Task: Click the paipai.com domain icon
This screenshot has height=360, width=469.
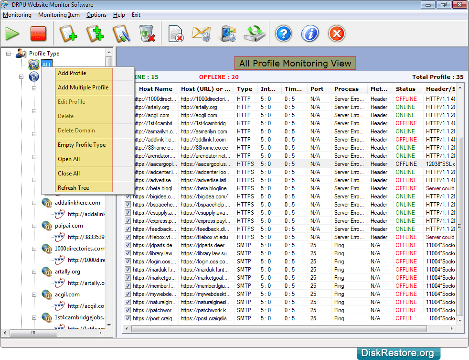Action: pos(47,226)
